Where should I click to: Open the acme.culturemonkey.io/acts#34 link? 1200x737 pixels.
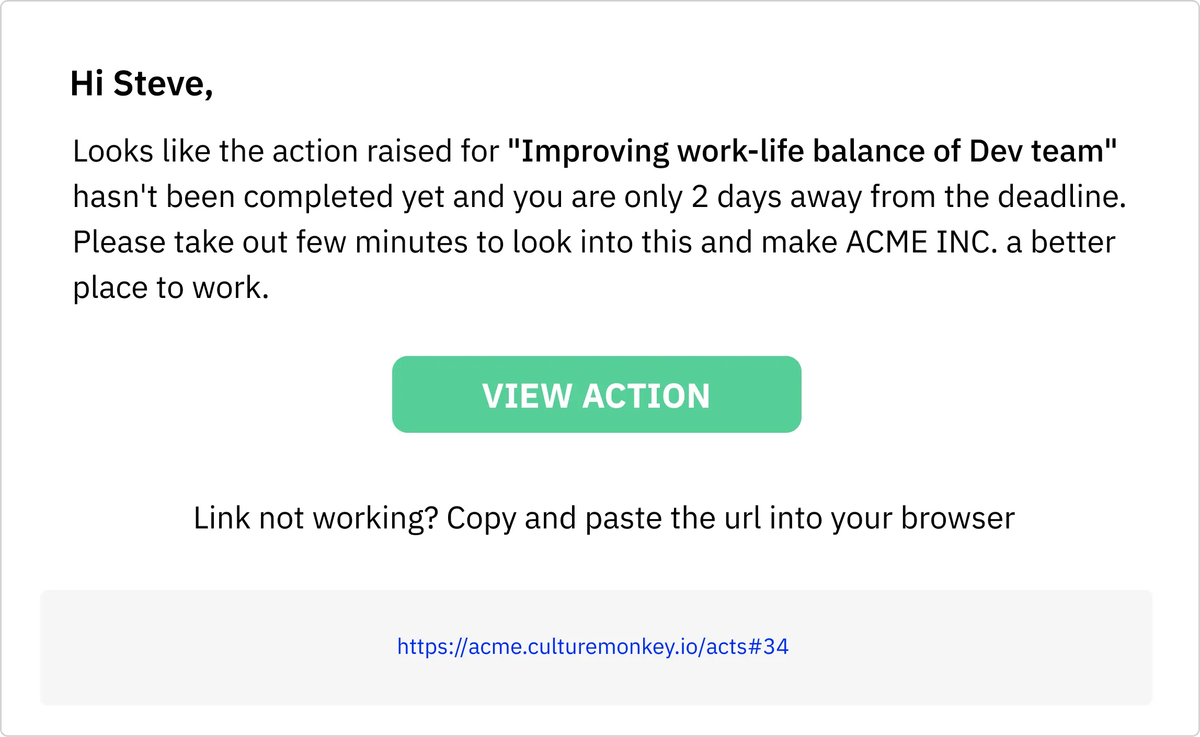592,647
